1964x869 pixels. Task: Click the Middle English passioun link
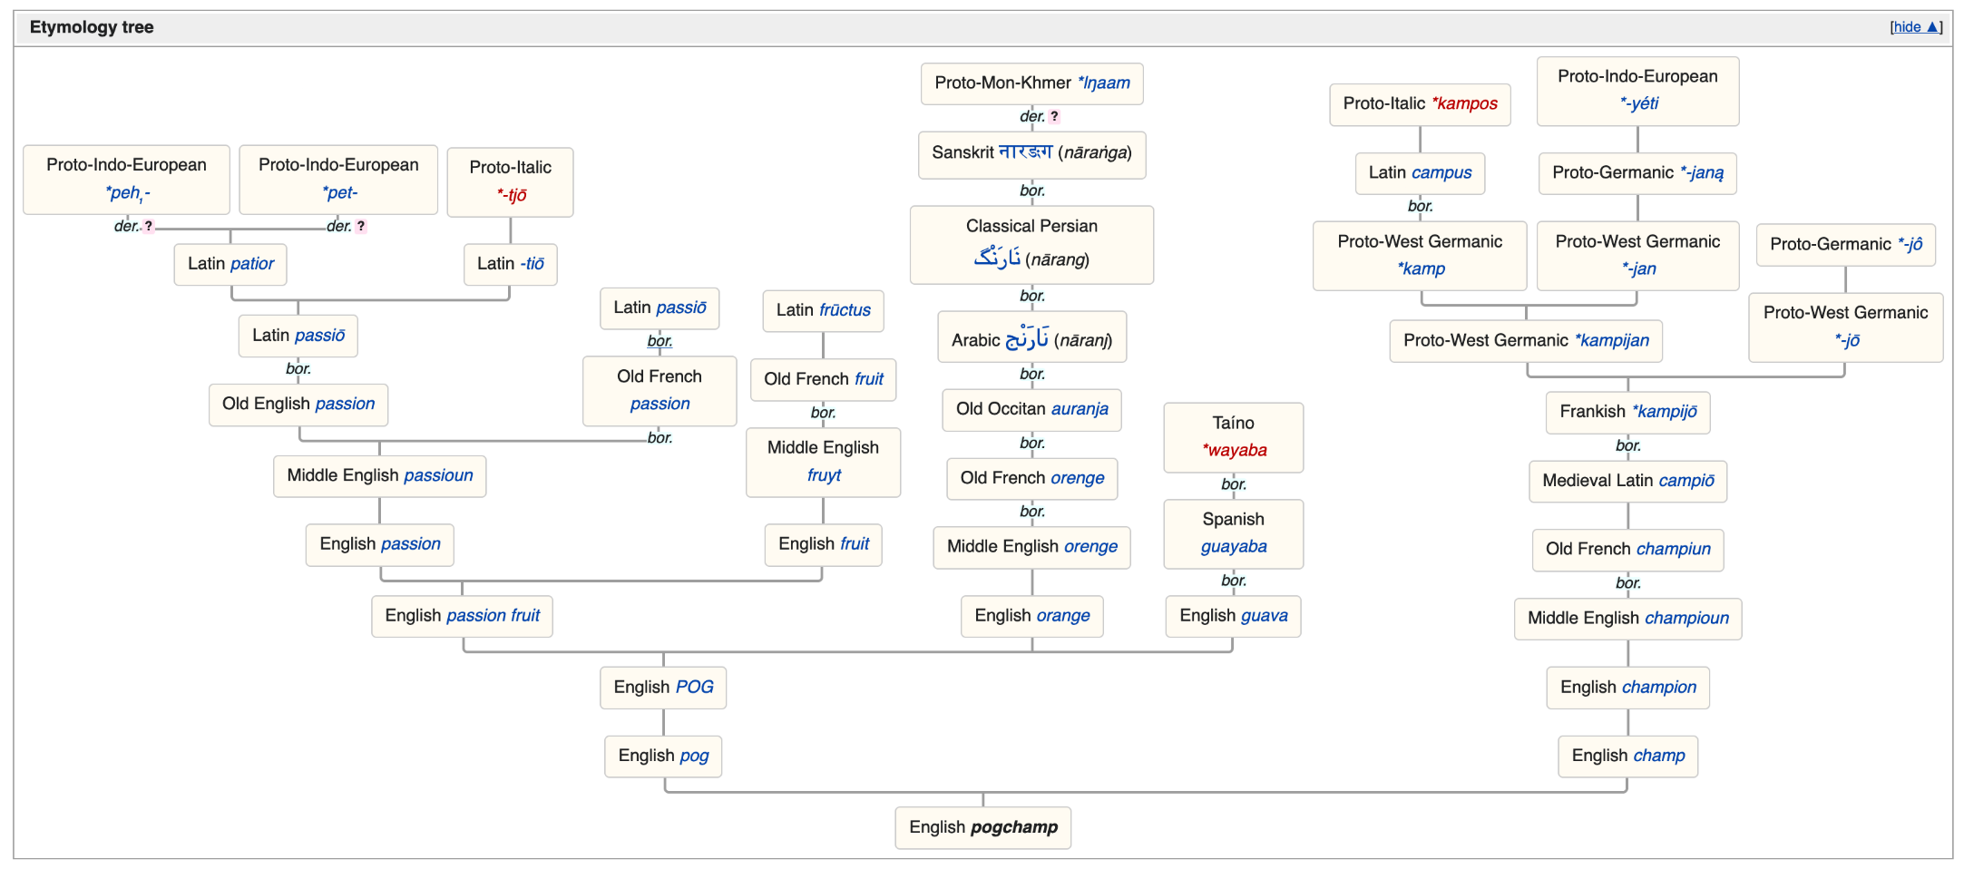[x=438, y=476]
